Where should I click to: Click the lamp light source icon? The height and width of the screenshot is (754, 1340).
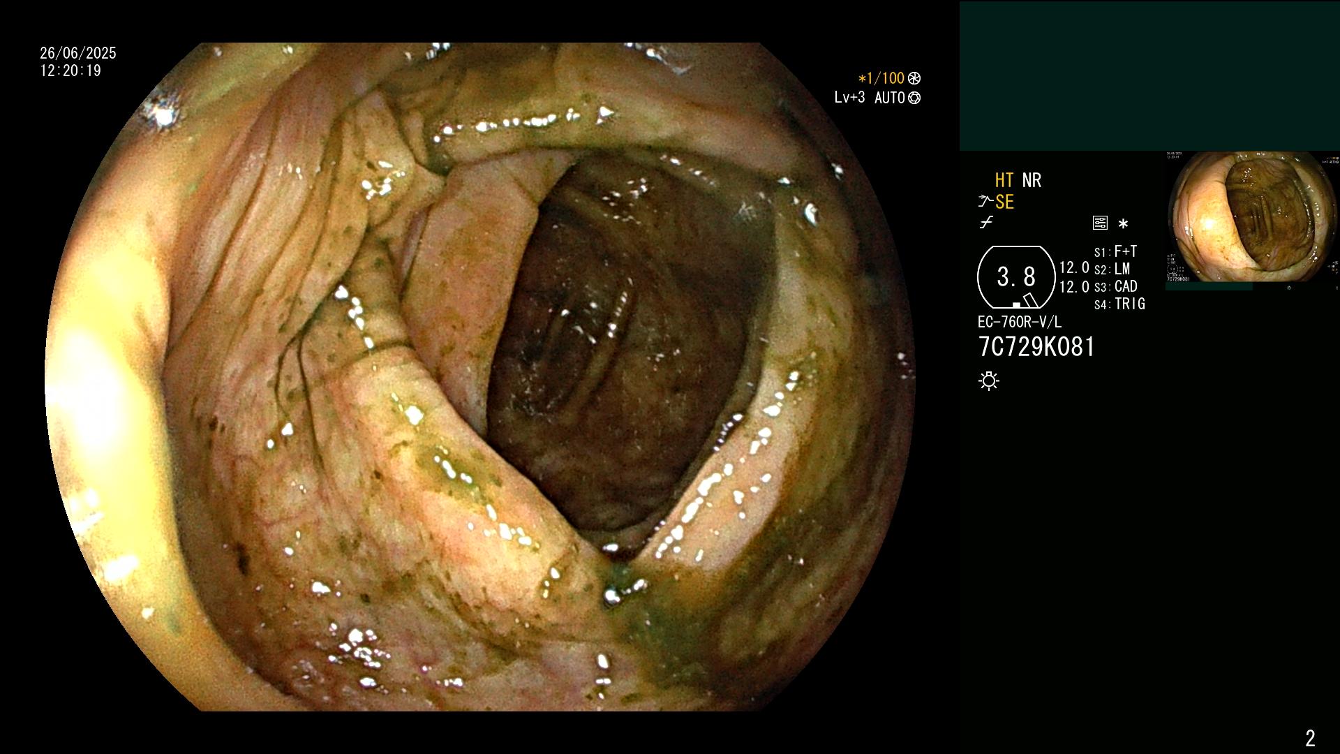pyautogui.click(x=989, y=380)
